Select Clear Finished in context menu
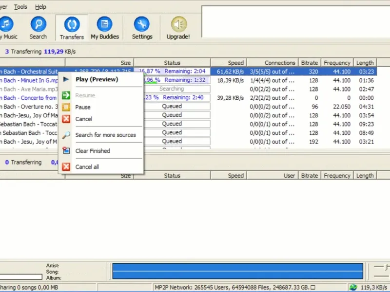The image size is (390, 292). point(93,151)
